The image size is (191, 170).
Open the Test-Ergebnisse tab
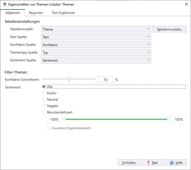point(63,13)
